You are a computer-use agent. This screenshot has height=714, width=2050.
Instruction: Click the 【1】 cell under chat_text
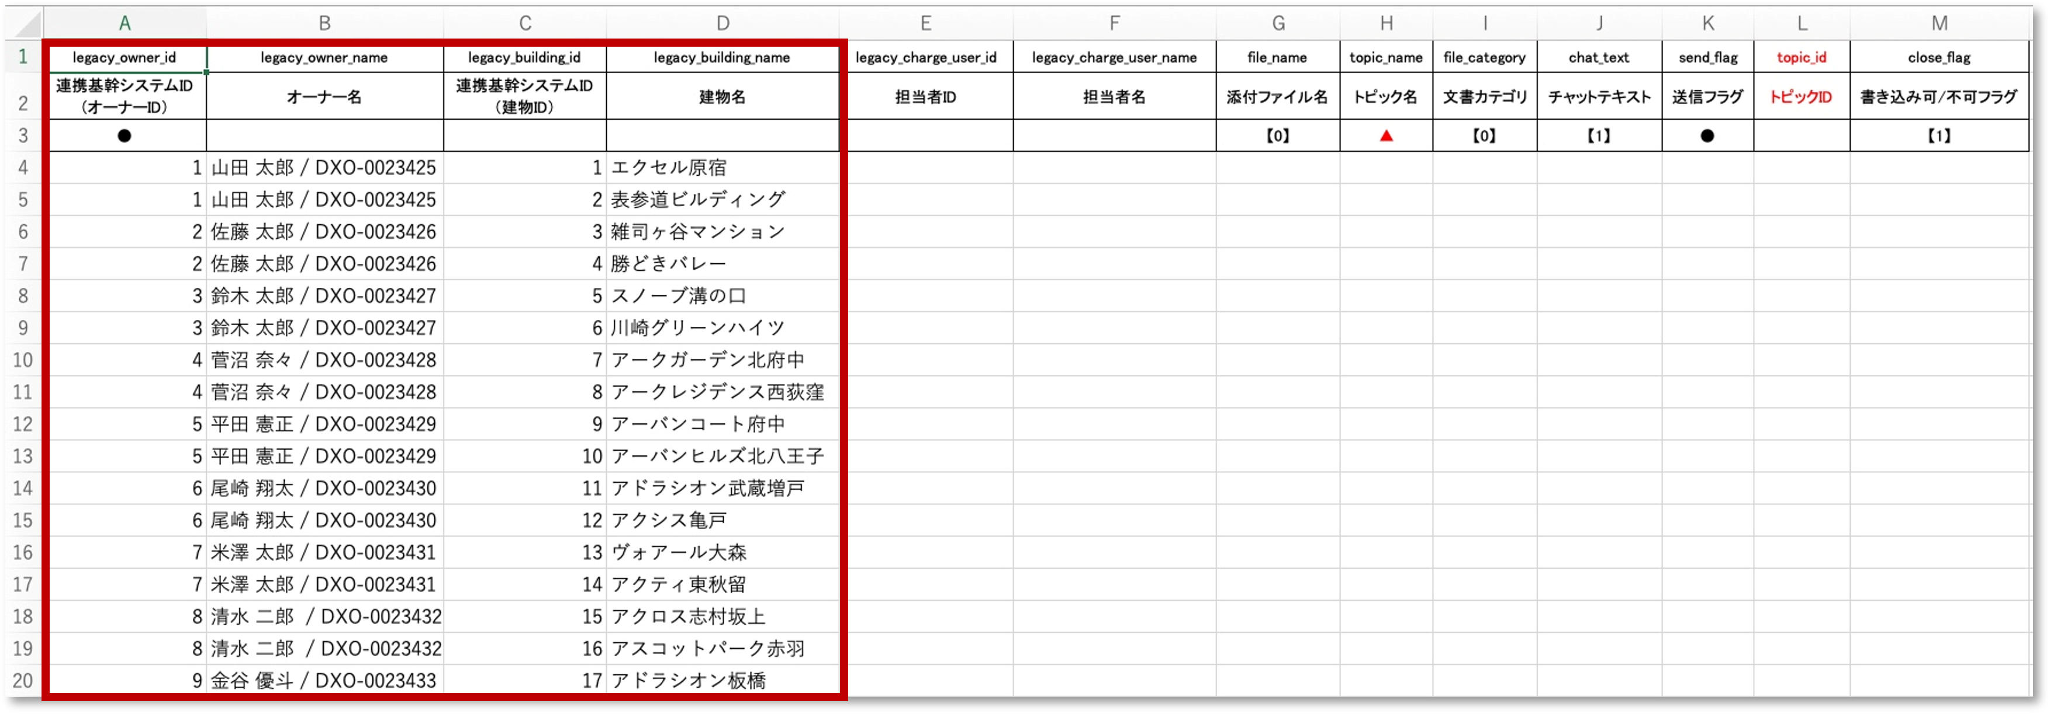[1598, 135]
